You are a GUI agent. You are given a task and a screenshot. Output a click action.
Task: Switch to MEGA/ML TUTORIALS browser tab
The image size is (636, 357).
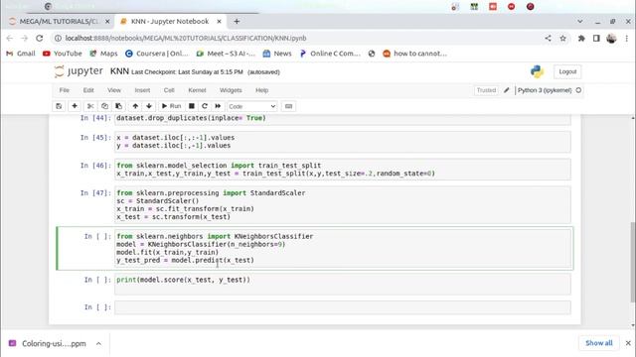coord(59,22)
